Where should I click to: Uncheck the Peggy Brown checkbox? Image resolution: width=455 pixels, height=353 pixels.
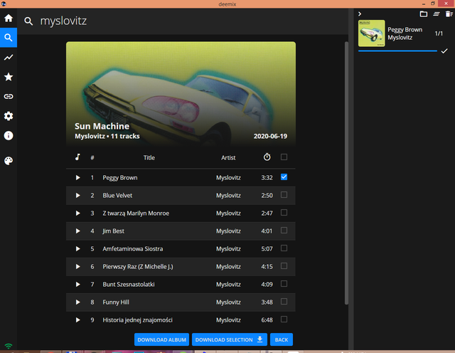click(284, 177)
